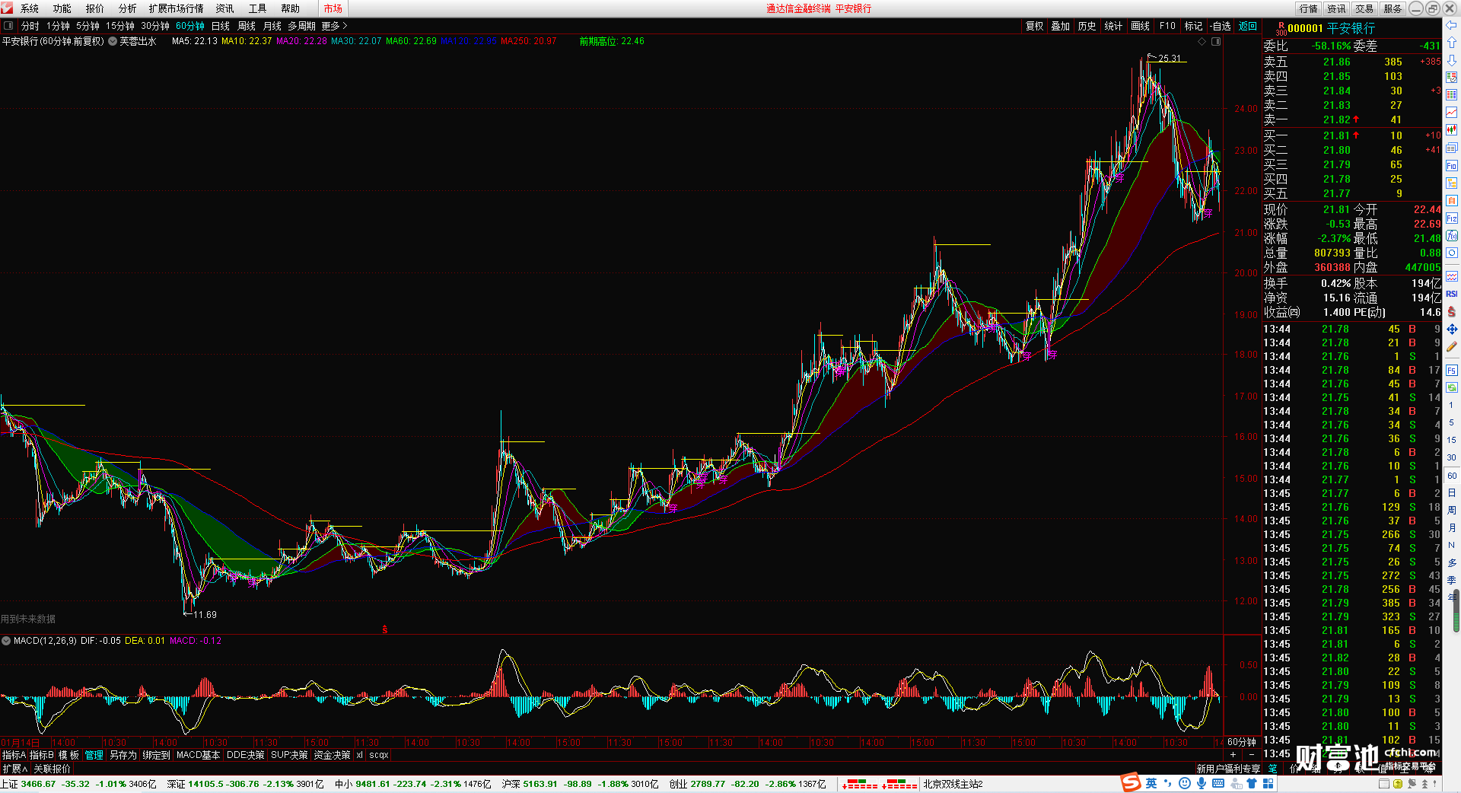Screen dimensions: 1461x793
Task: Click the F10 company info sidebar icon
Action: tap(1452, 165)
